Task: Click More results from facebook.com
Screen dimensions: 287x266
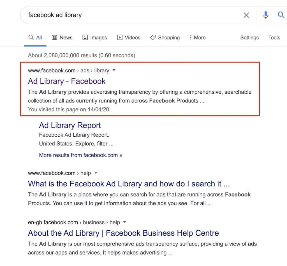Action: 80,155
